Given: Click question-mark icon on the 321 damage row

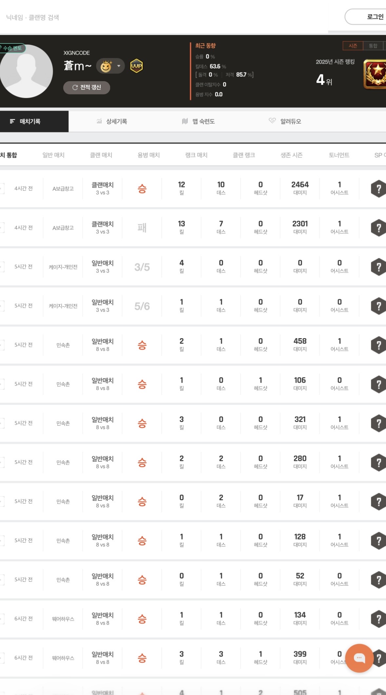Looking at the screenshot, I should pyautogui.click(x=378, y=423).
